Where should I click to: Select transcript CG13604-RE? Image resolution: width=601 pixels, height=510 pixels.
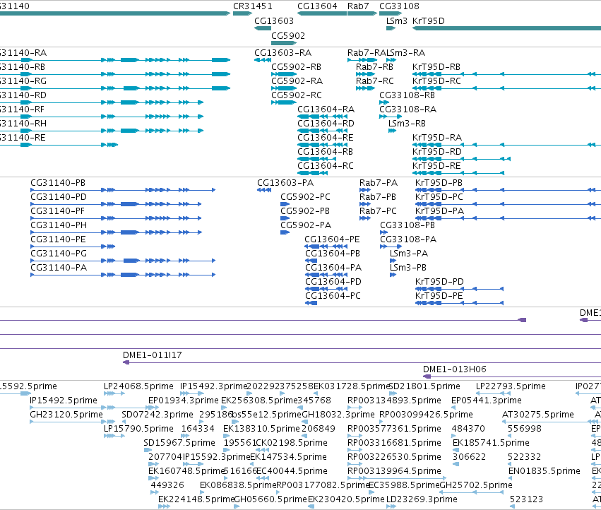click(326, 138)
